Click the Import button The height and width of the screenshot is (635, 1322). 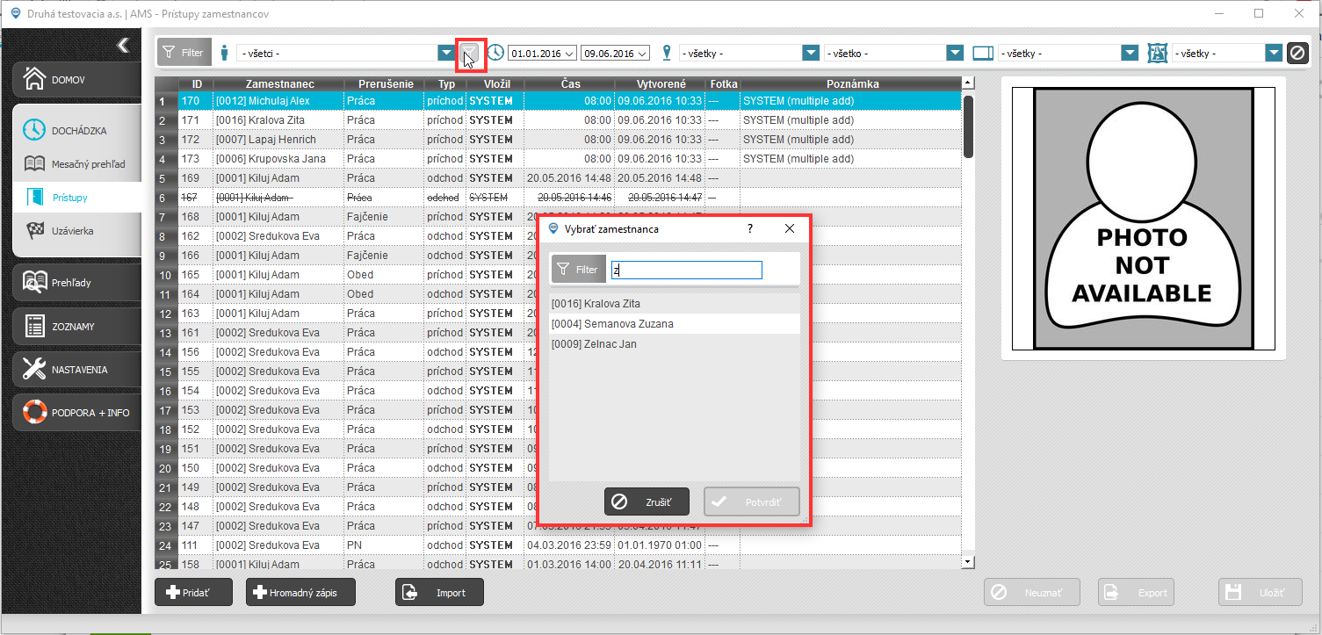click(439, 592)
